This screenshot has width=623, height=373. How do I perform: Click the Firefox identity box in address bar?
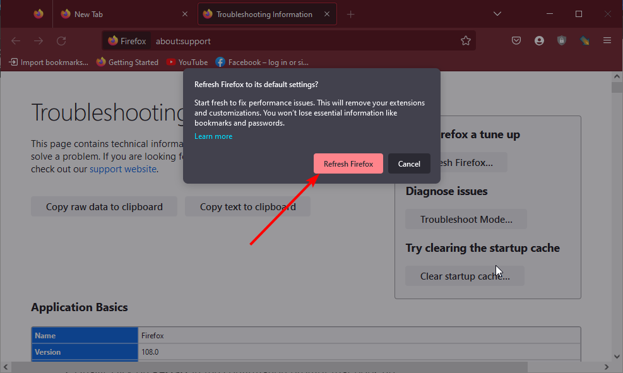(x=127, y=41)
